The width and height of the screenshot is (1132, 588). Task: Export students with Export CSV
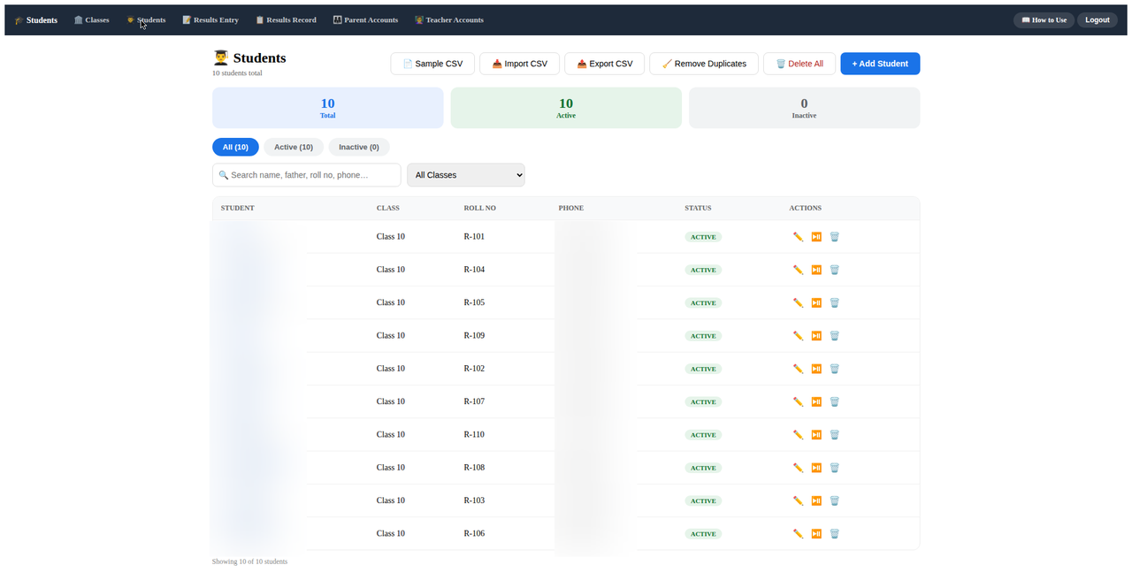pyautogui.click(x=604, y=64)
